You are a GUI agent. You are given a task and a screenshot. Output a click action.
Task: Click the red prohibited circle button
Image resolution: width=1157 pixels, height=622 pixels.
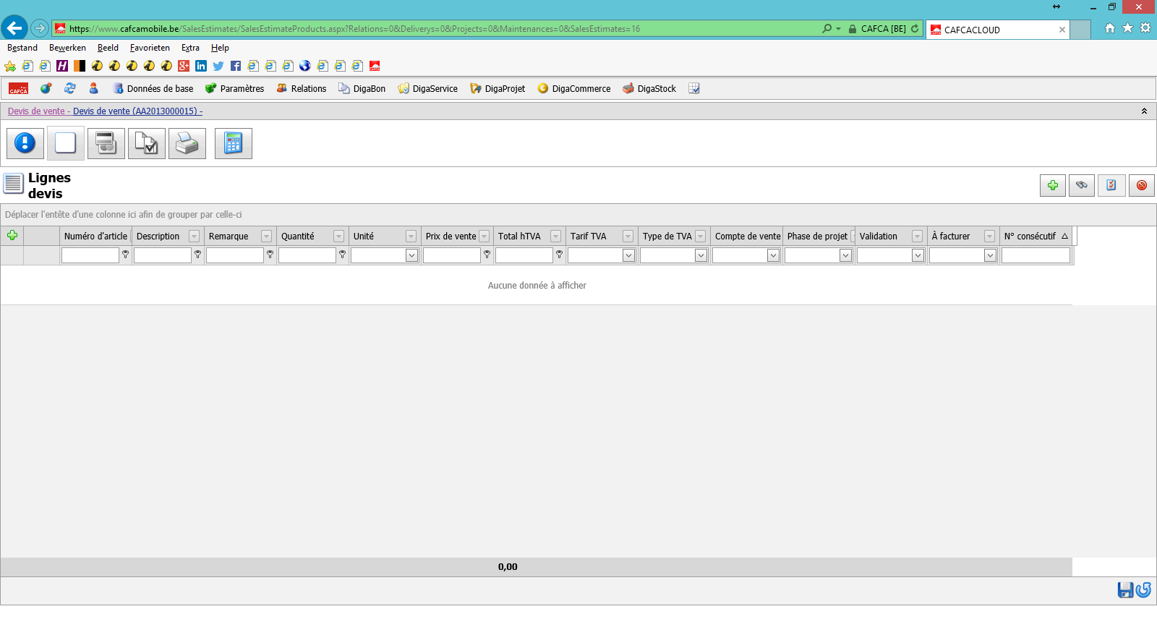tap(1142, 185)
